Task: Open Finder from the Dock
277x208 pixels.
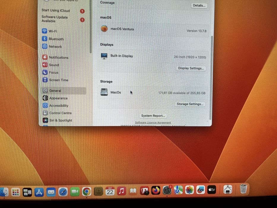Action: tap(4, 192)
